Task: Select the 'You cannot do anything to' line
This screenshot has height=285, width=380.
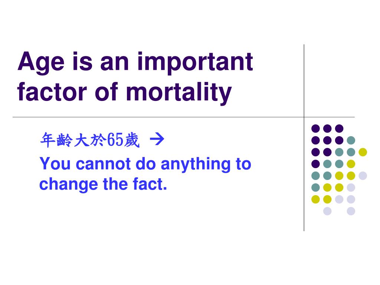Action: [x=145, y=165]
